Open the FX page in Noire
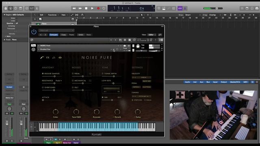The width and height of the screenshot is (260, 146). 48,58
